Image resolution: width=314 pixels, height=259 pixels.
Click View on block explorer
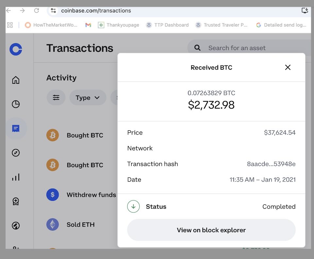(x=211, y=230)
